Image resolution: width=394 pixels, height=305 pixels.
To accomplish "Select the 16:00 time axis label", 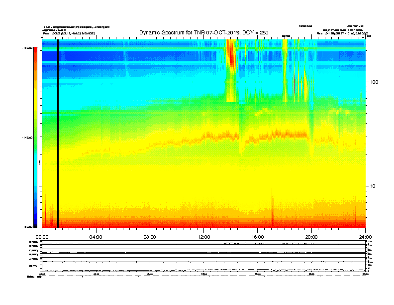I will tap(258, 237).
